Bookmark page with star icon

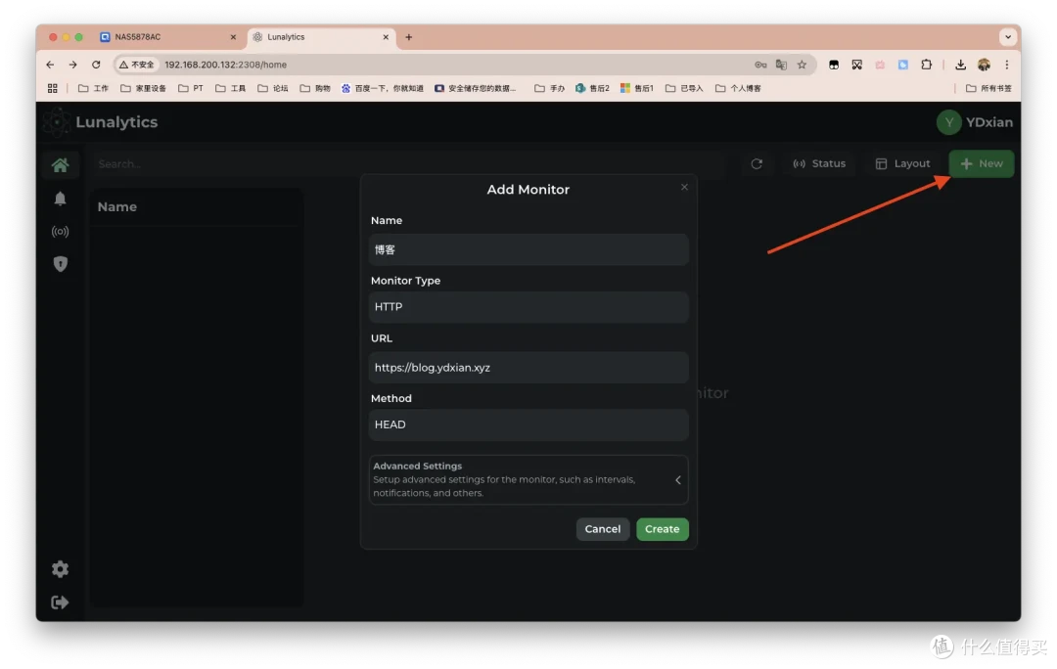[x=802, y=65]
